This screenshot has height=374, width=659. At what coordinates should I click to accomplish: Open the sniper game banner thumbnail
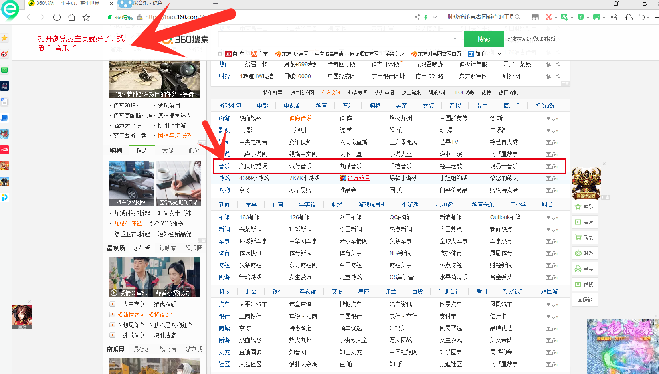pos(155,79)
